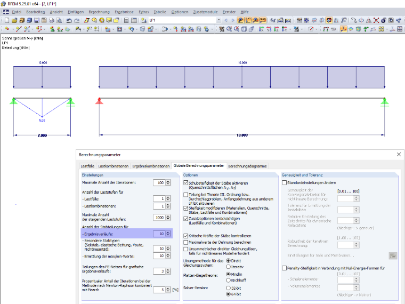Click the save diskette icon
Image resolution: width=405 pixels, height=304 pixels.
tap(37, 20)
